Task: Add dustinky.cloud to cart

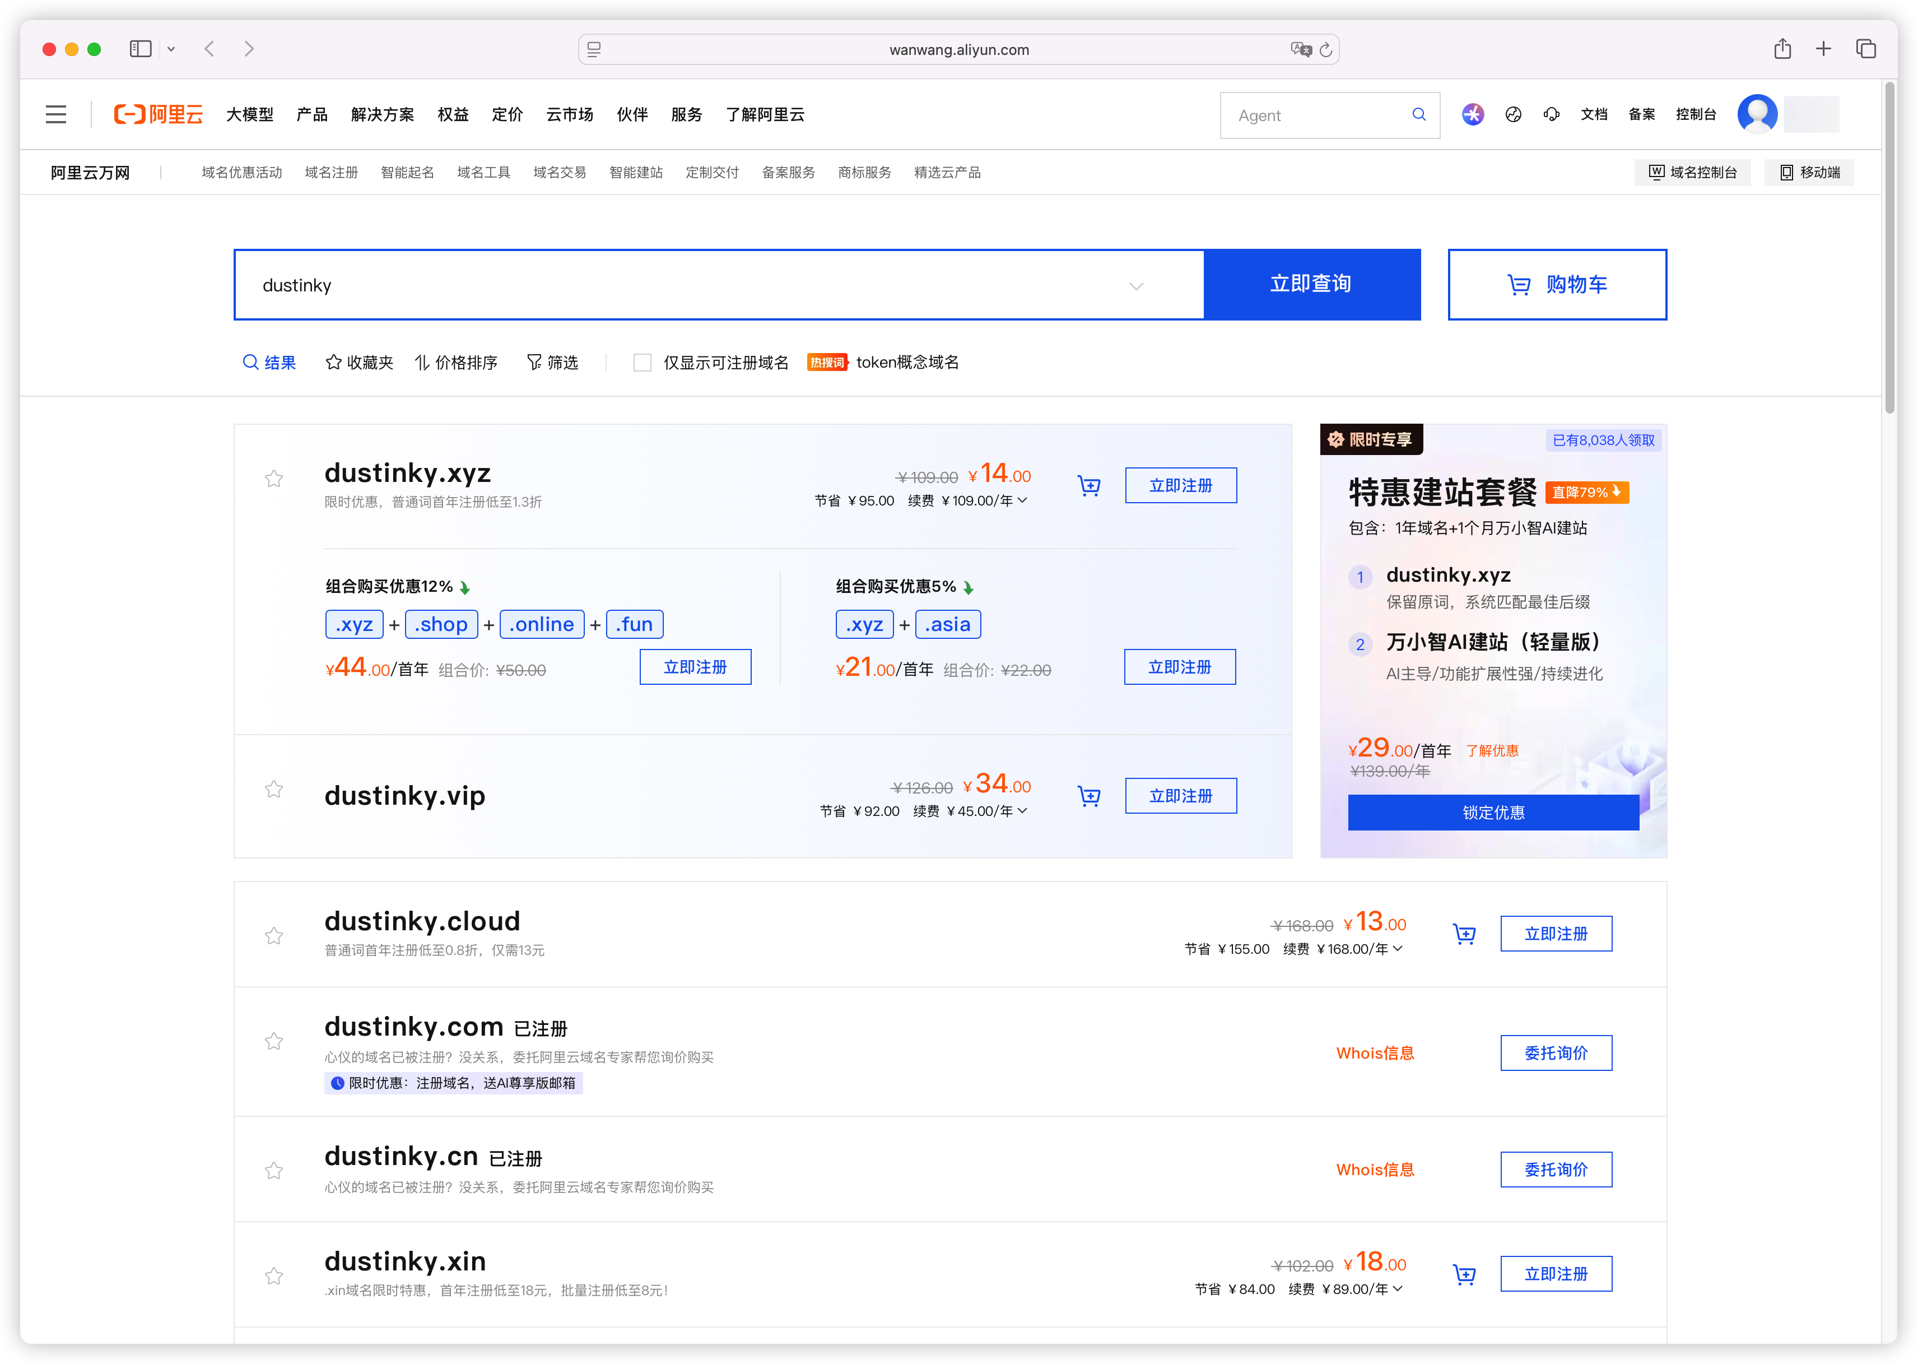Action: pyautogui.click(x=1464, y=934)
